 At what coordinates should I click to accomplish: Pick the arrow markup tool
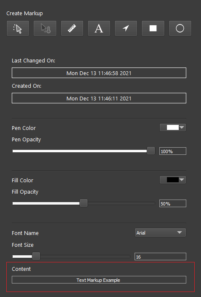point(126,28)
